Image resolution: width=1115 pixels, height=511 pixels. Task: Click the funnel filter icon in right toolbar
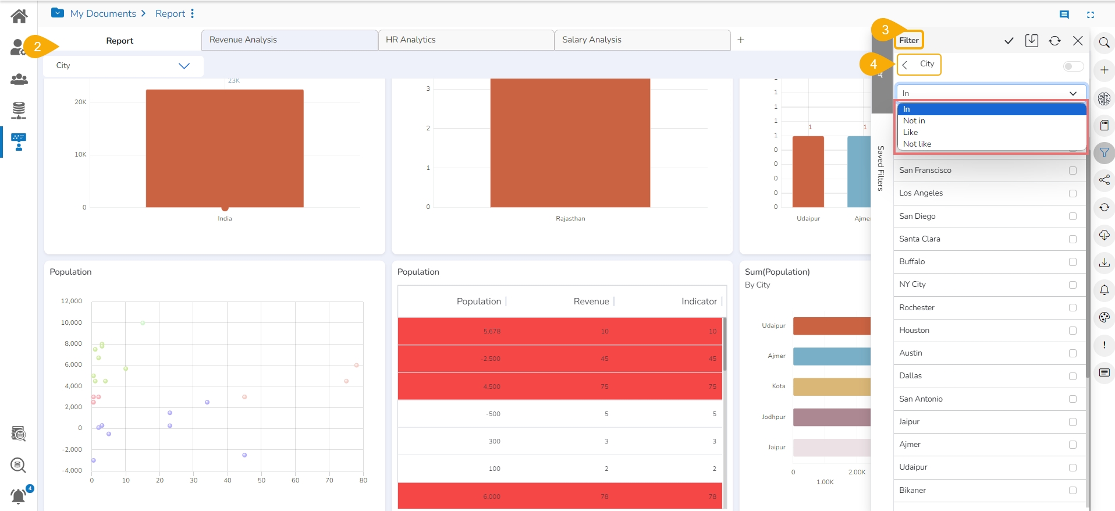[x=1104, y=153]
